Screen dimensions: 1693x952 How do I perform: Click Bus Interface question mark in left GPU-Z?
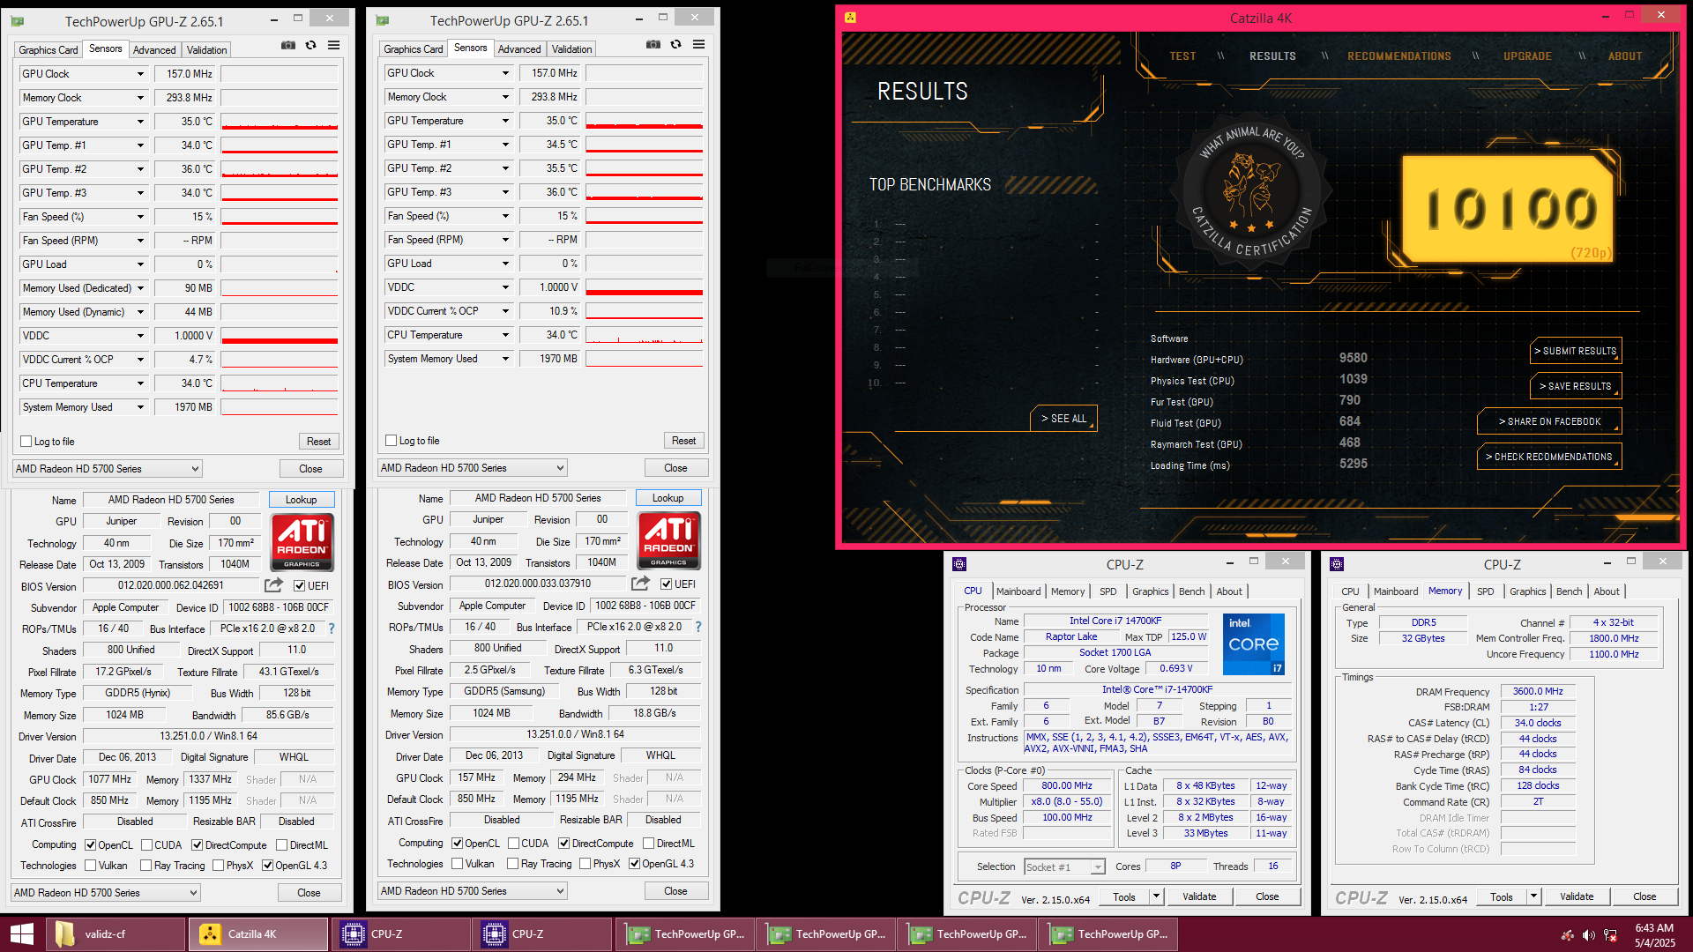pos(332,628)
